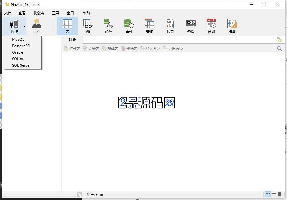
Task: Open the 查询 query section
Action: (x=150, y=26)
